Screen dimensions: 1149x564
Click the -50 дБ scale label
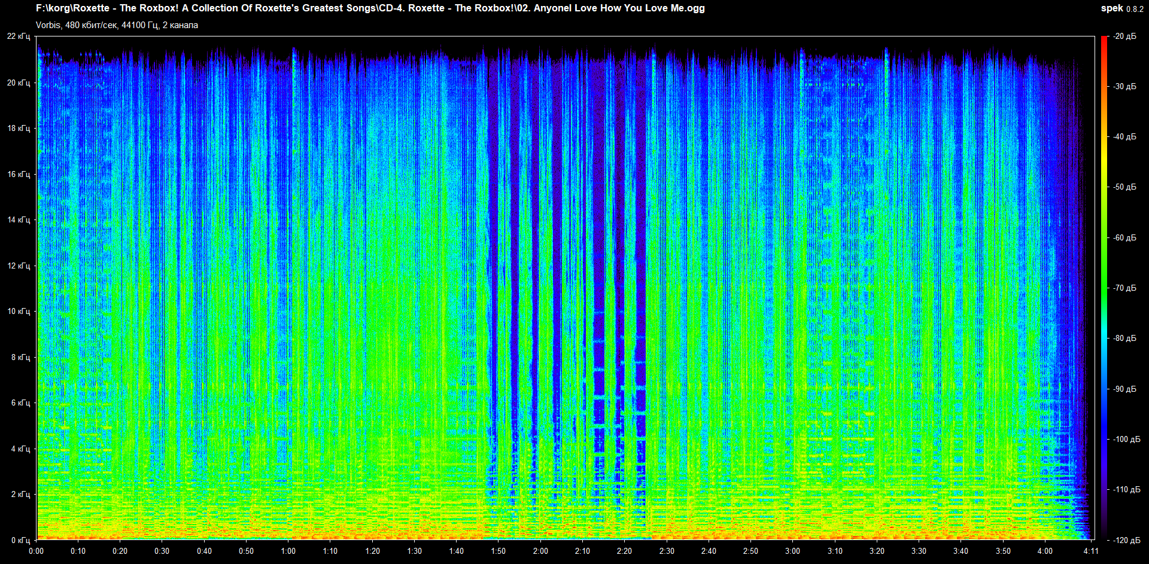click(x=1124, y=187)
